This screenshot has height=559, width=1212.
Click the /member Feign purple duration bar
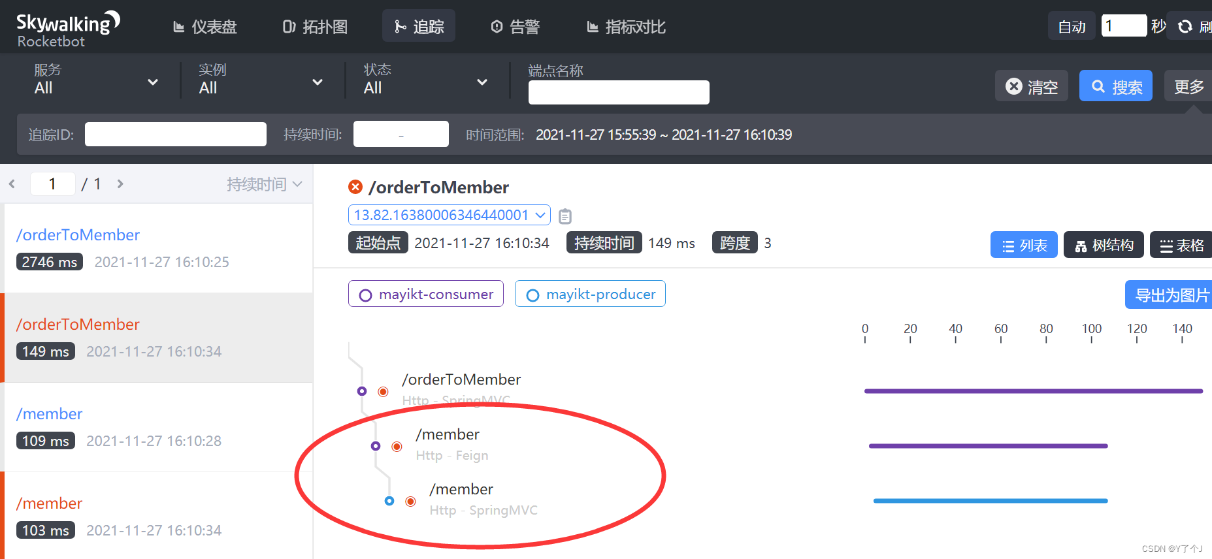pos(989,446)
